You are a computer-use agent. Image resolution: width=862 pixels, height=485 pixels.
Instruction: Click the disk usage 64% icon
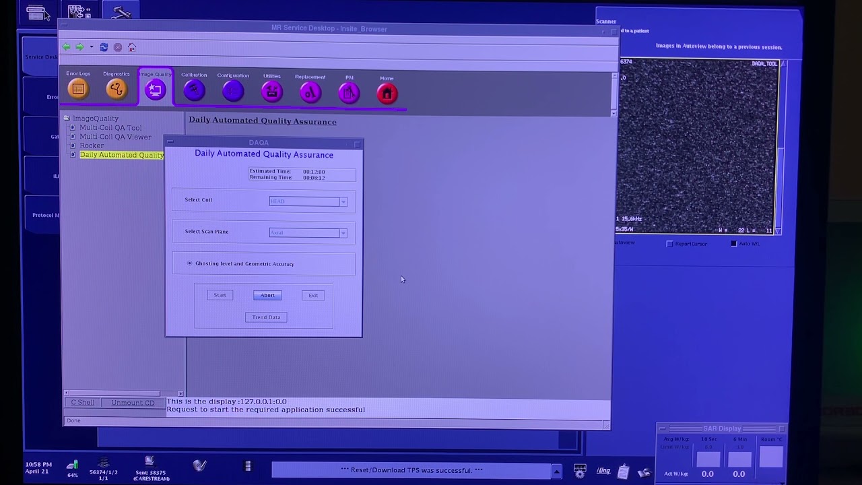72,469
